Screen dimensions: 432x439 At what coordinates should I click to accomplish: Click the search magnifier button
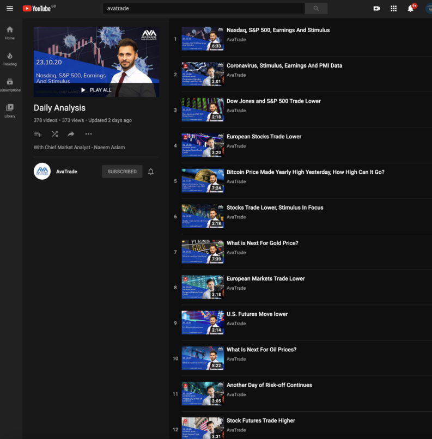click(x=316, y=8)
